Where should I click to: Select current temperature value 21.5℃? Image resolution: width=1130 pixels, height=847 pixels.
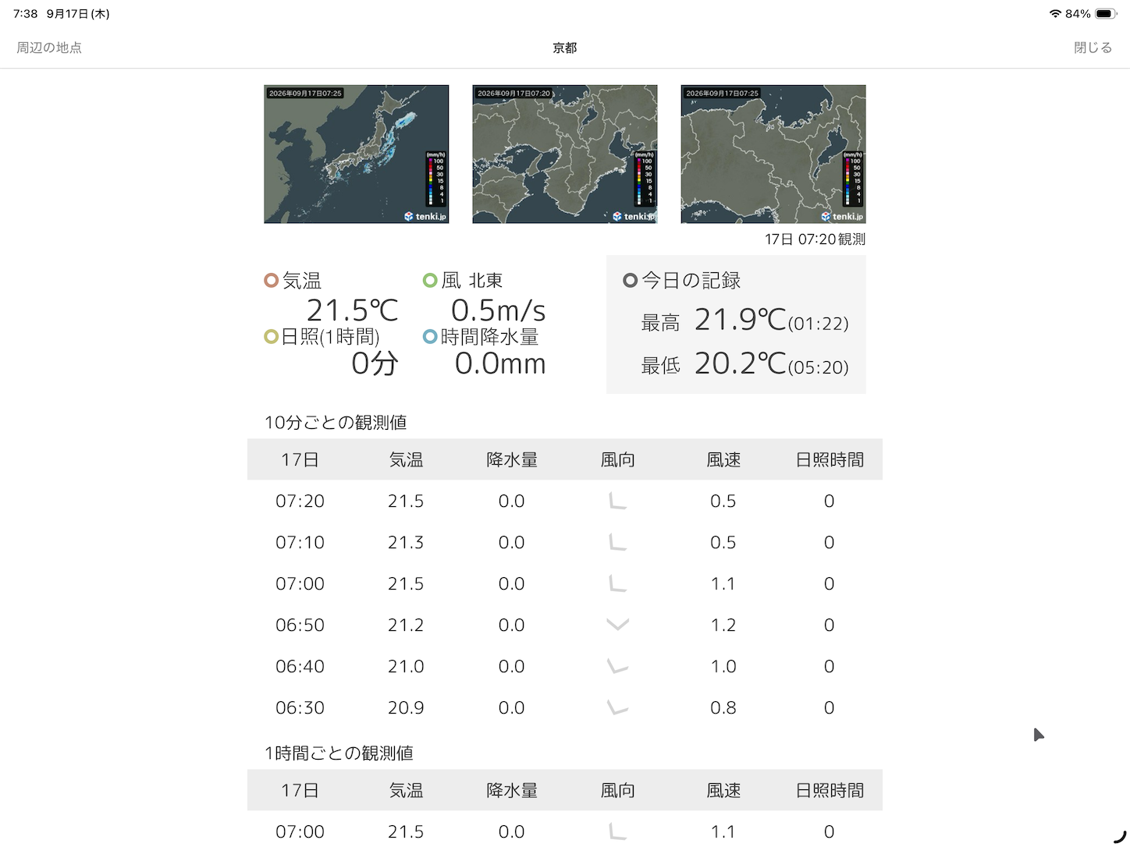(x=352, y=310)
